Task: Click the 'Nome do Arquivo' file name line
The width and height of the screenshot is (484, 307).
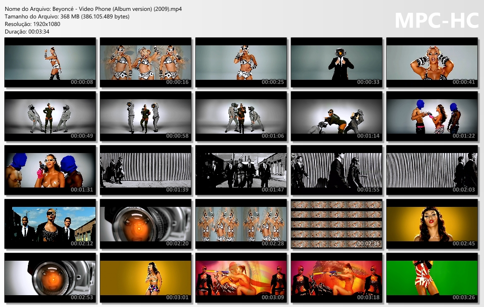Action: coord(93,9)
